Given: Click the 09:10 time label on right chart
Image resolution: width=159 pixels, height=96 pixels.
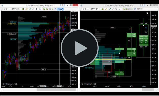Looking at the screenshot, I should (144, 86).
